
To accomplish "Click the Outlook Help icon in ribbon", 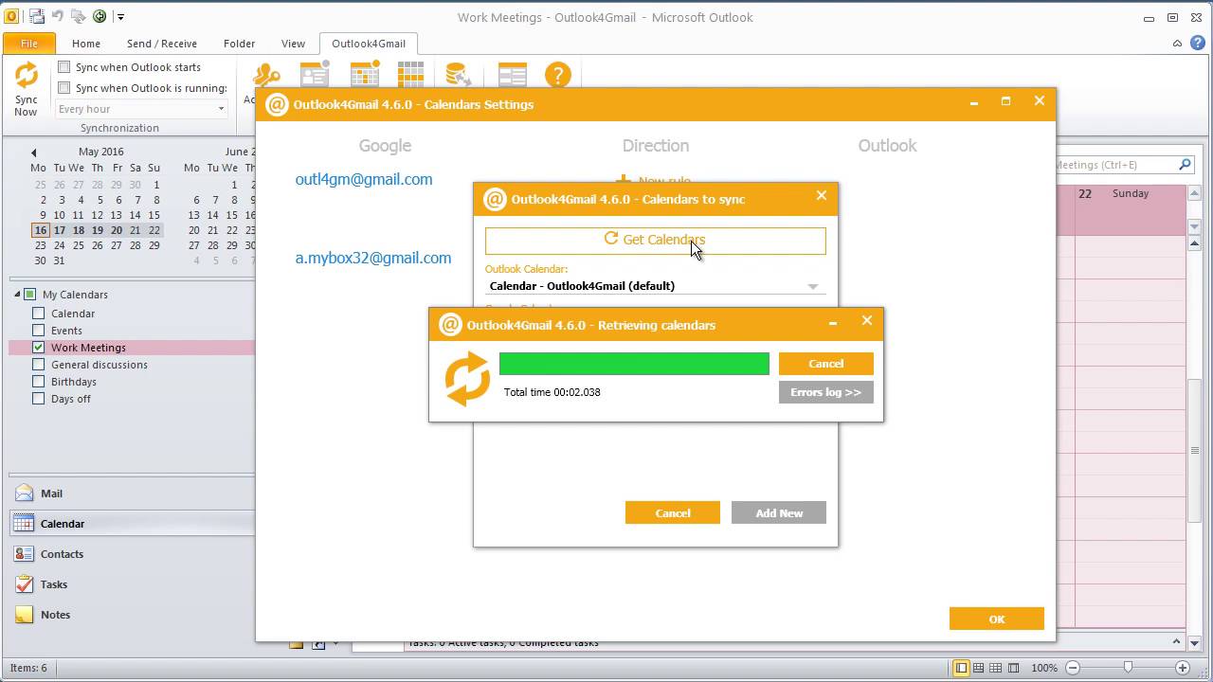I will point(1198,43).
